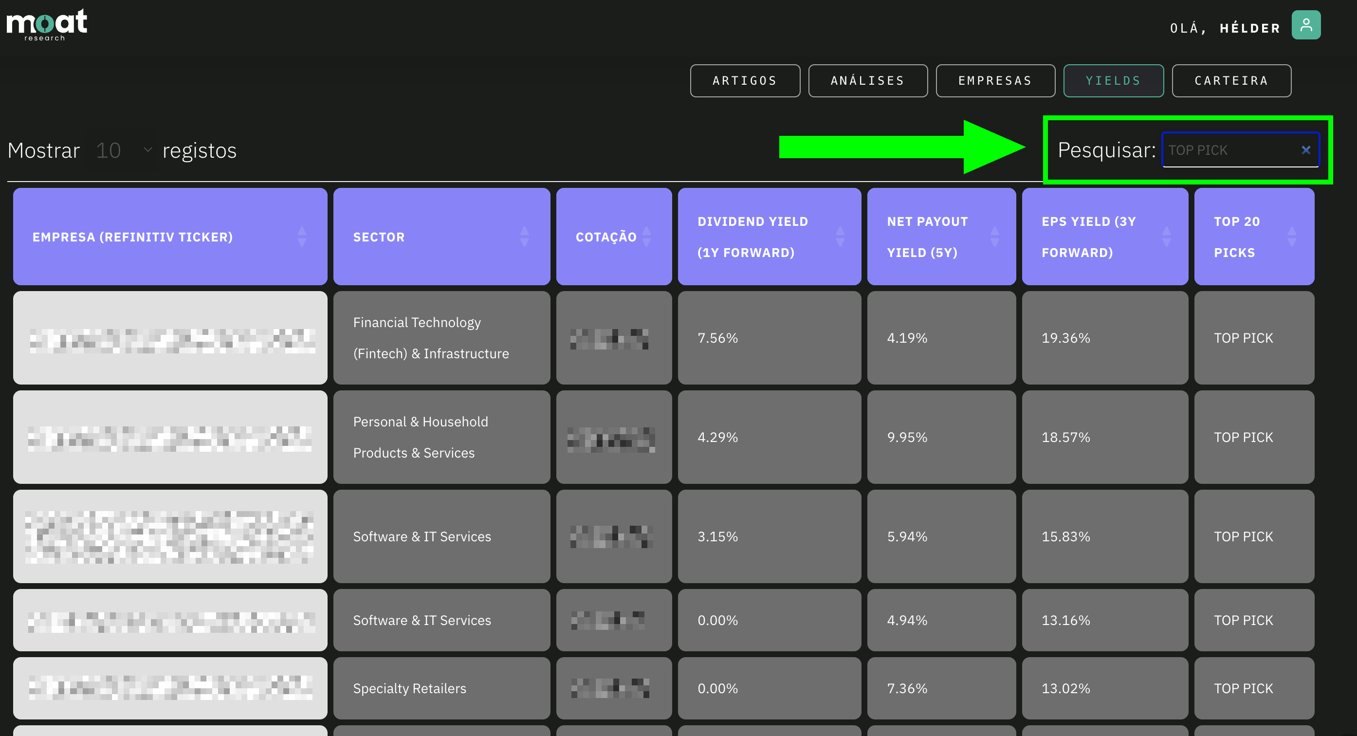Click the 5.94% net payout cell
Screen dimensions: 1357x736
[x=941, y=536]
